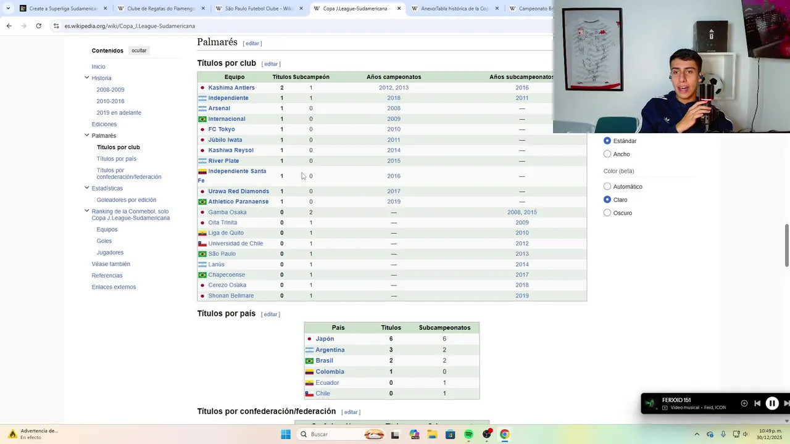Close the São Paulo Futebol Clube tab
This screenshot has height=444, width=790.
301,9
